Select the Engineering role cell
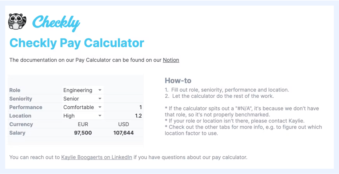This screenshot has height=174, width=339. tap(78, 90)
